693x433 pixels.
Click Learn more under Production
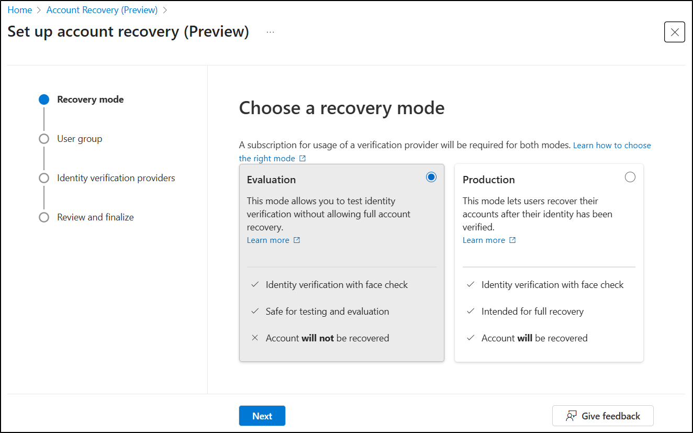coord(484,240)
